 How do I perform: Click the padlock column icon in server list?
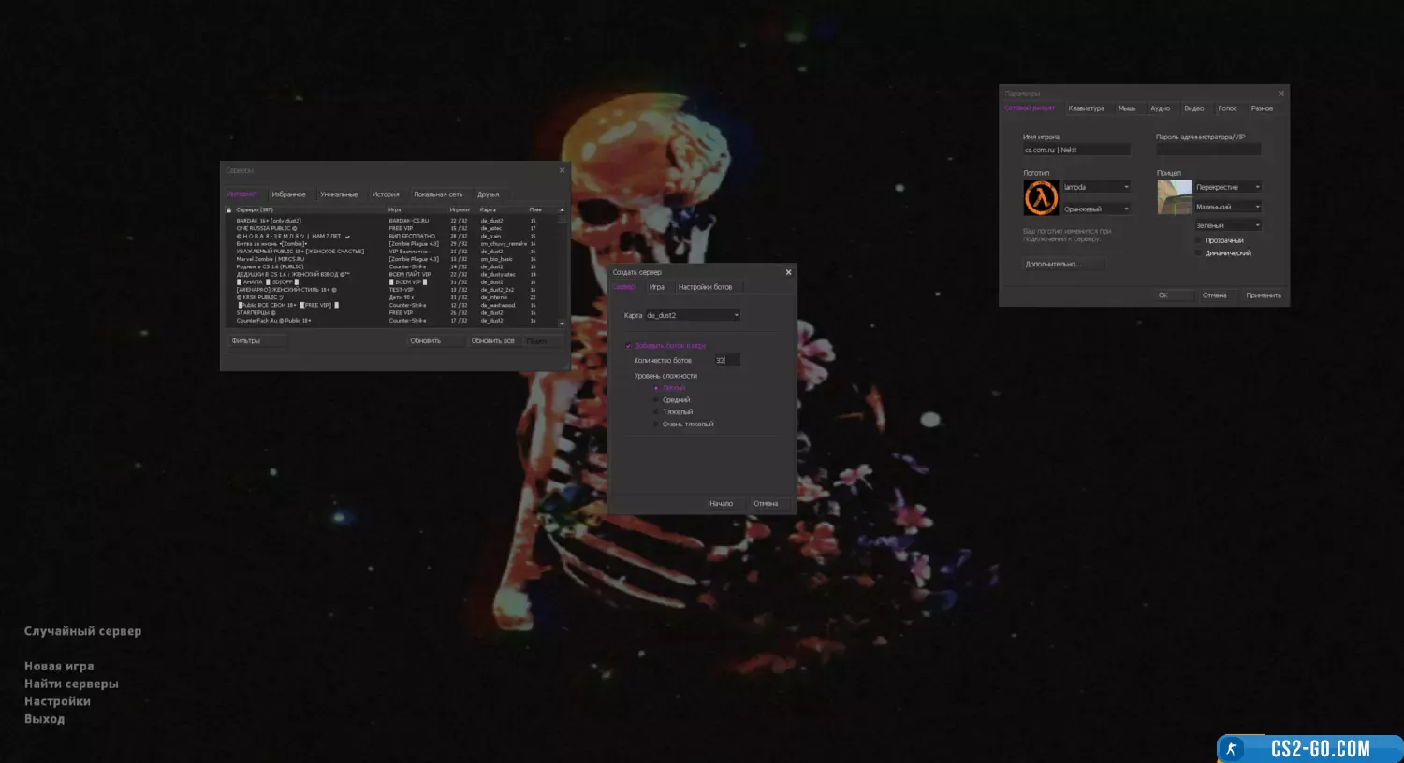[x=229, y=210]
